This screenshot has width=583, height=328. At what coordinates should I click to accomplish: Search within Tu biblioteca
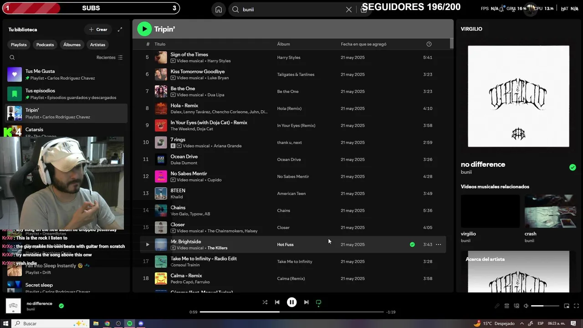tap(12, 57)
